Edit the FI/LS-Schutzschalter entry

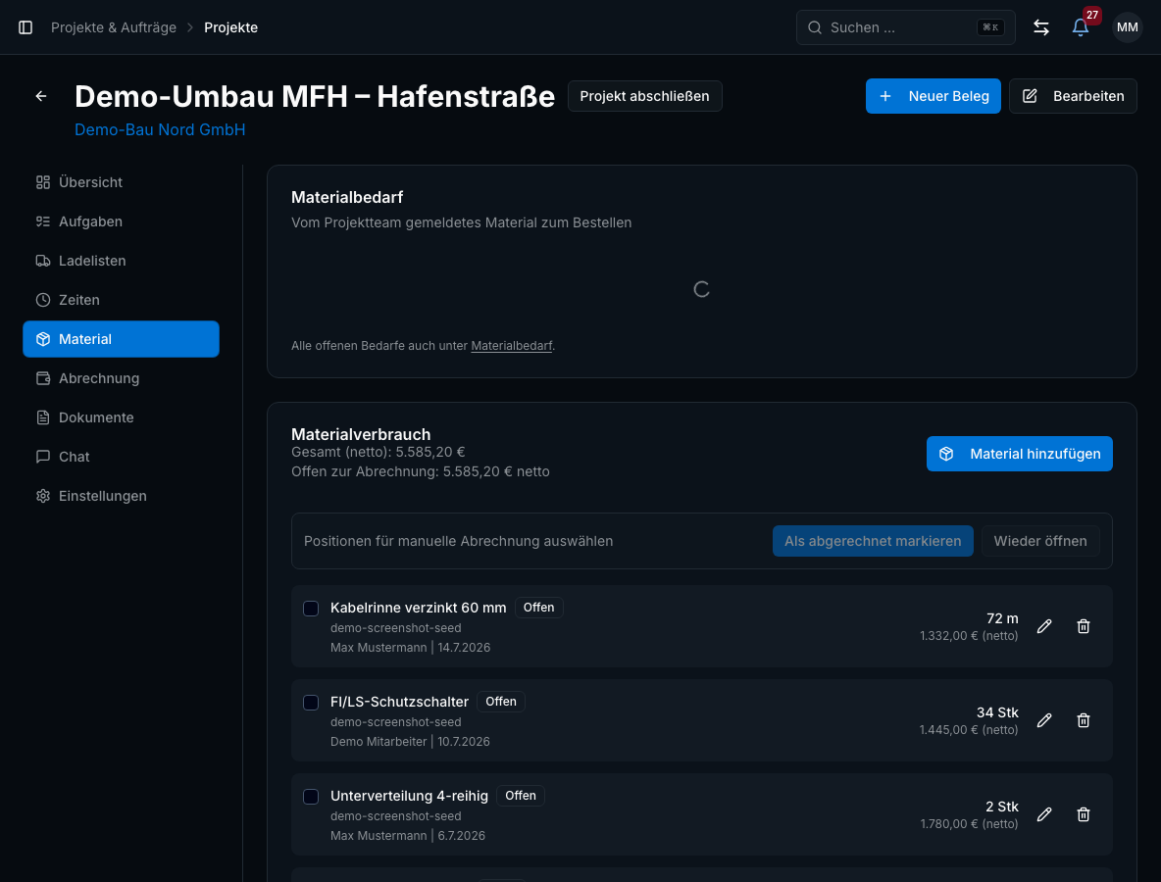[1044, 720]
